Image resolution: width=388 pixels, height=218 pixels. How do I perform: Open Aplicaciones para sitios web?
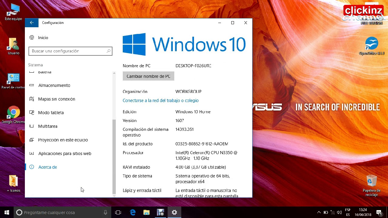tap(65, 154)
